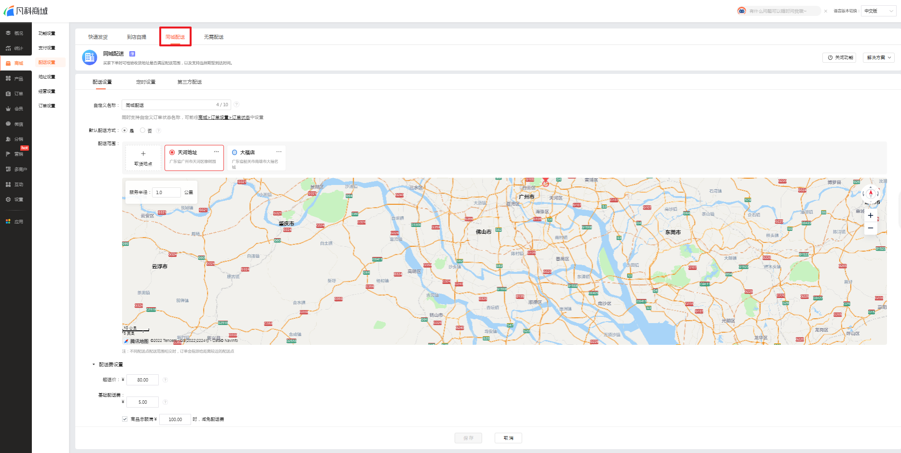Open 订单 orders section
The height and width of the screenshot is (453, 901).
(x=15, y=94)
